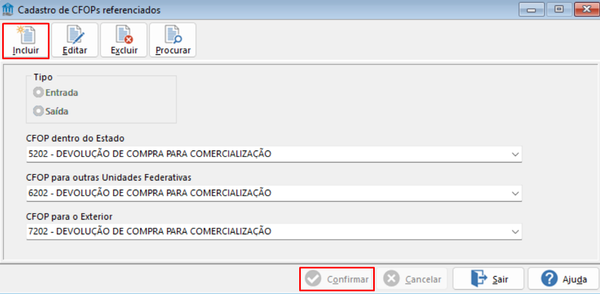Screen dimensions: 600x294
Task: Expand the CFOP para outras Unidades Federativas arrow
Action: (515, 193)
